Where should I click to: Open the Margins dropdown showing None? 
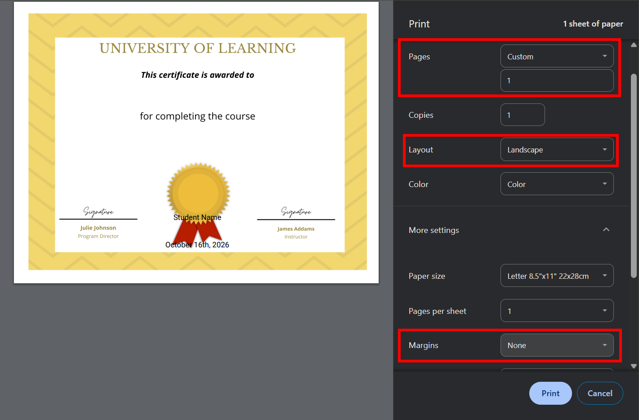557,345
